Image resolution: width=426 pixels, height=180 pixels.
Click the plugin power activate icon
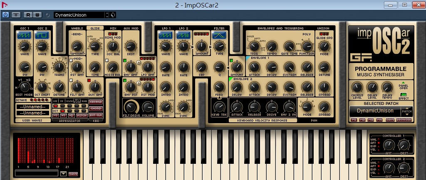click(5, 15)
